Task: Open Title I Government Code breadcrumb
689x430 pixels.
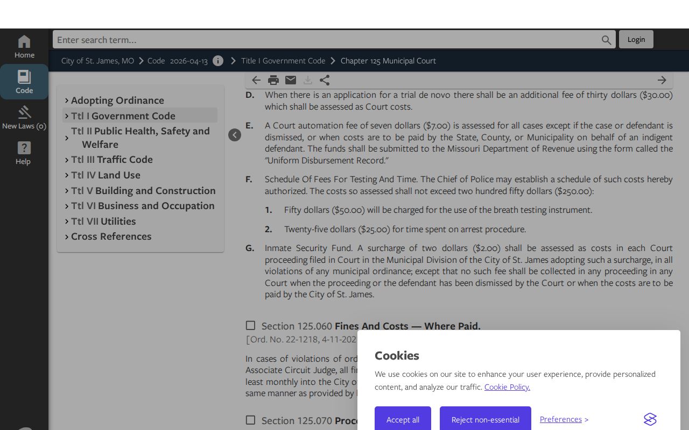Action: (x=283, y=61)
